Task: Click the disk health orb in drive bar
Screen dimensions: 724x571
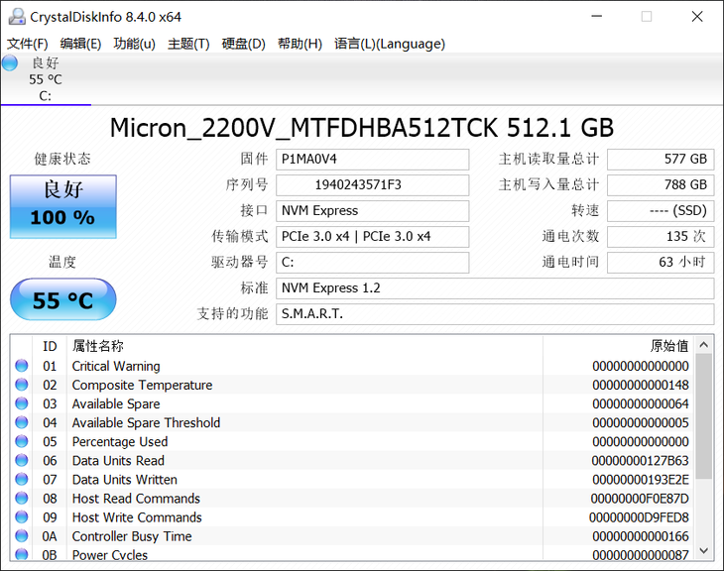Action: 10,63
